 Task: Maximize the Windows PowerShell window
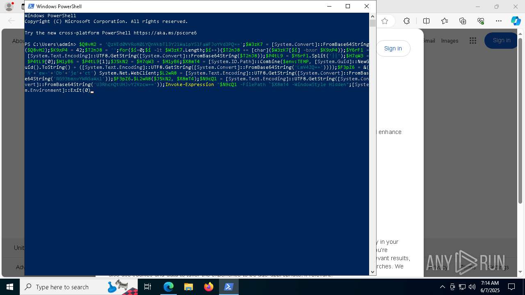(348, 6)
